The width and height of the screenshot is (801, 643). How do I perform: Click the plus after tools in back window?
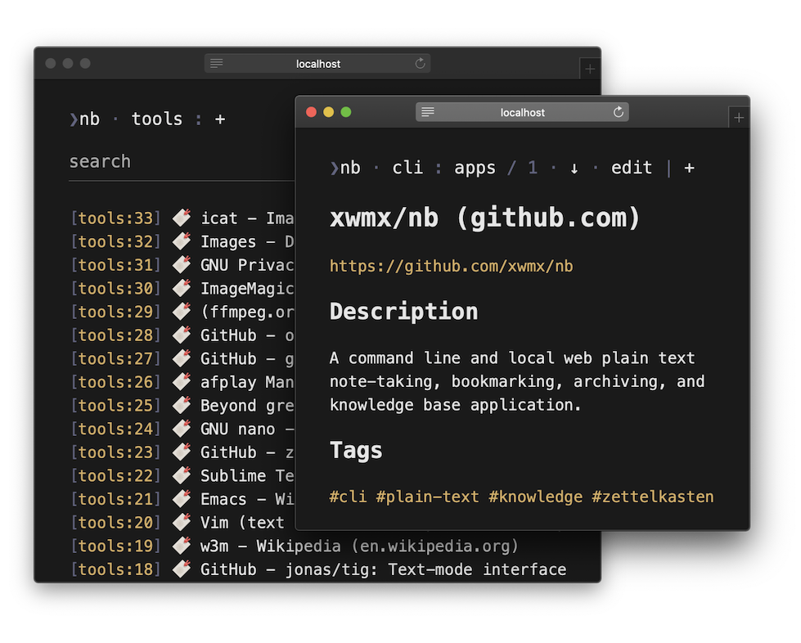[x=220, y=119]
